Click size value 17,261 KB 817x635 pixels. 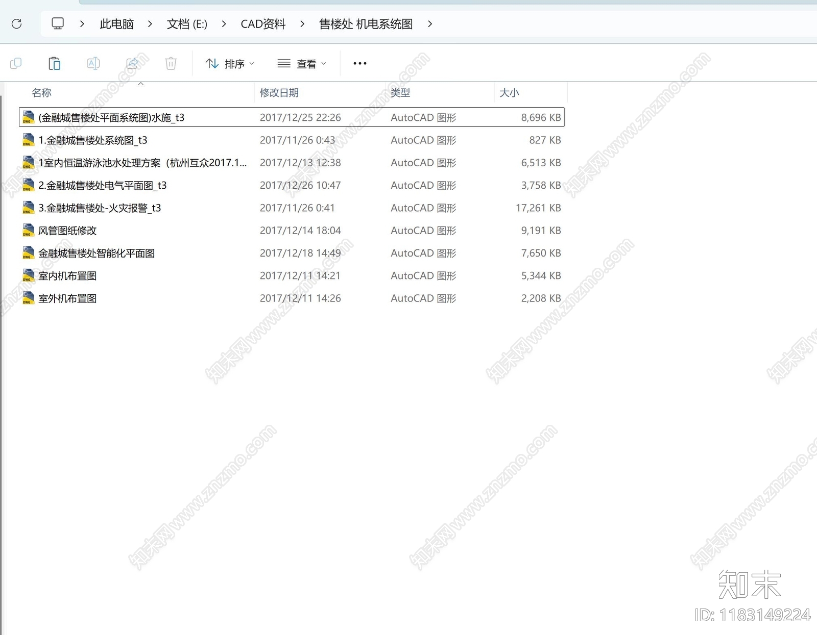538,208
